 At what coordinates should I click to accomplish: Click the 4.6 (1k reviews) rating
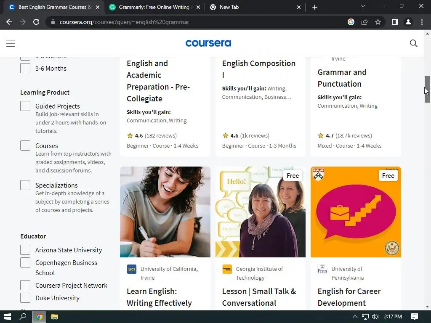[246, 135]
